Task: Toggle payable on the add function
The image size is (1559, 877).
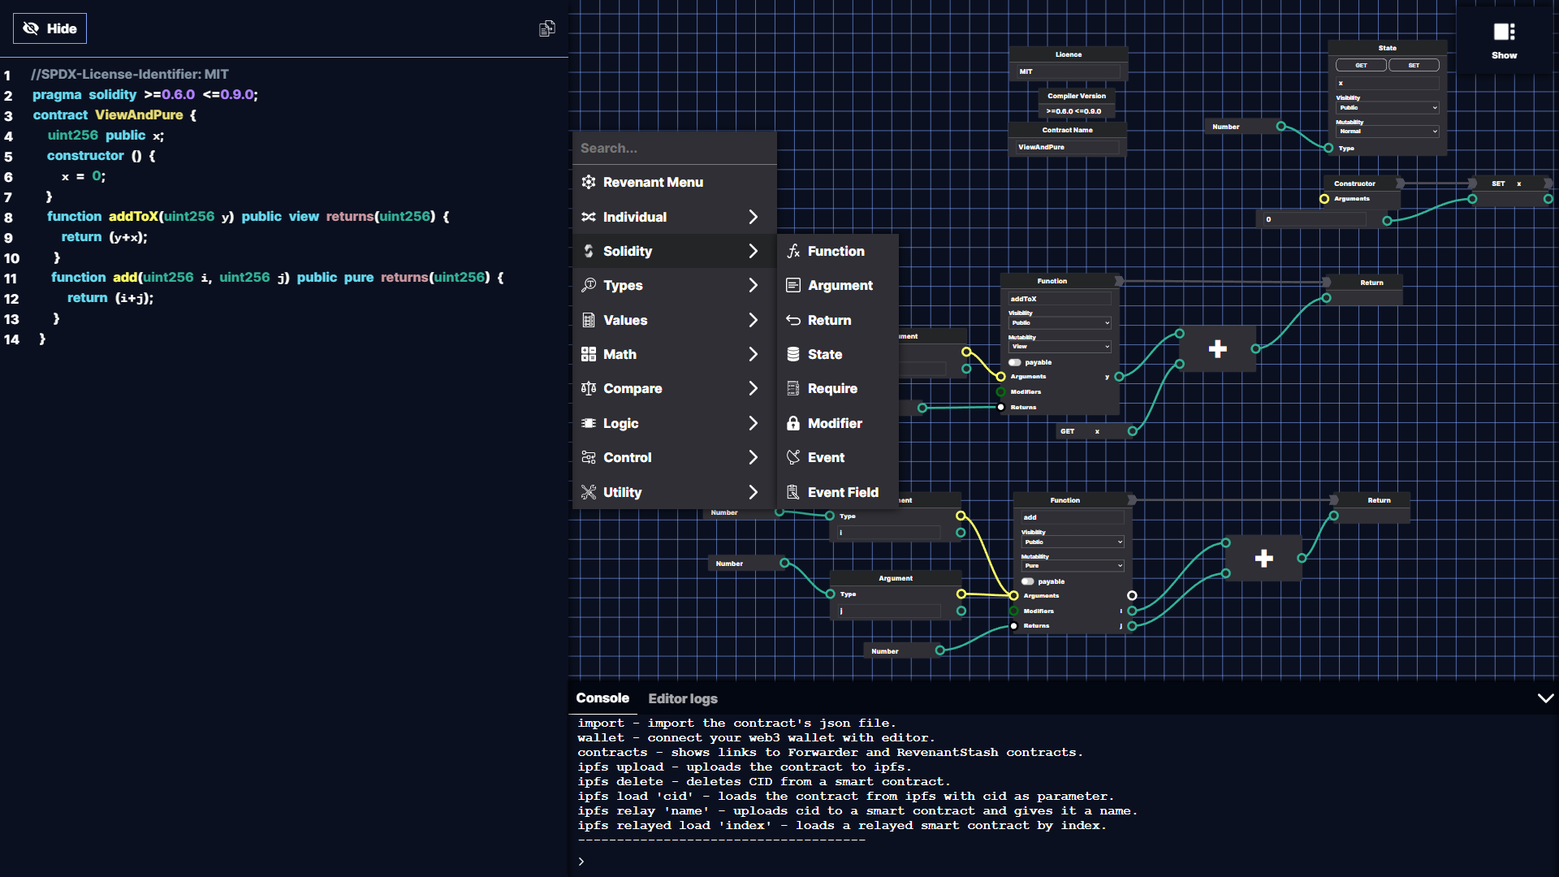Action: (1028, 581)
